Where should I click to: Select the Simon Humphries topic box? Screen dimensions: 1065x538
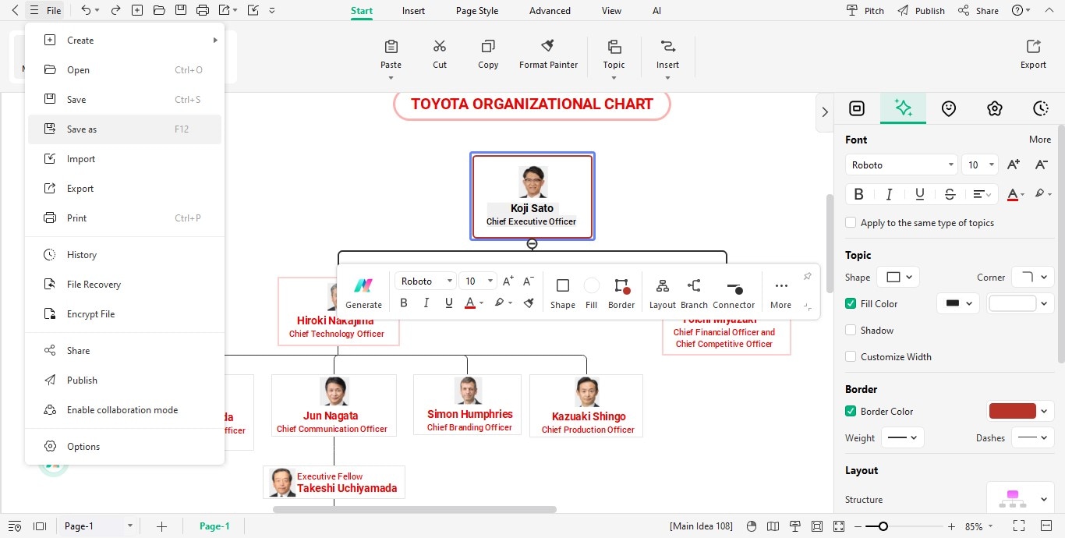(x=467, y=405)
